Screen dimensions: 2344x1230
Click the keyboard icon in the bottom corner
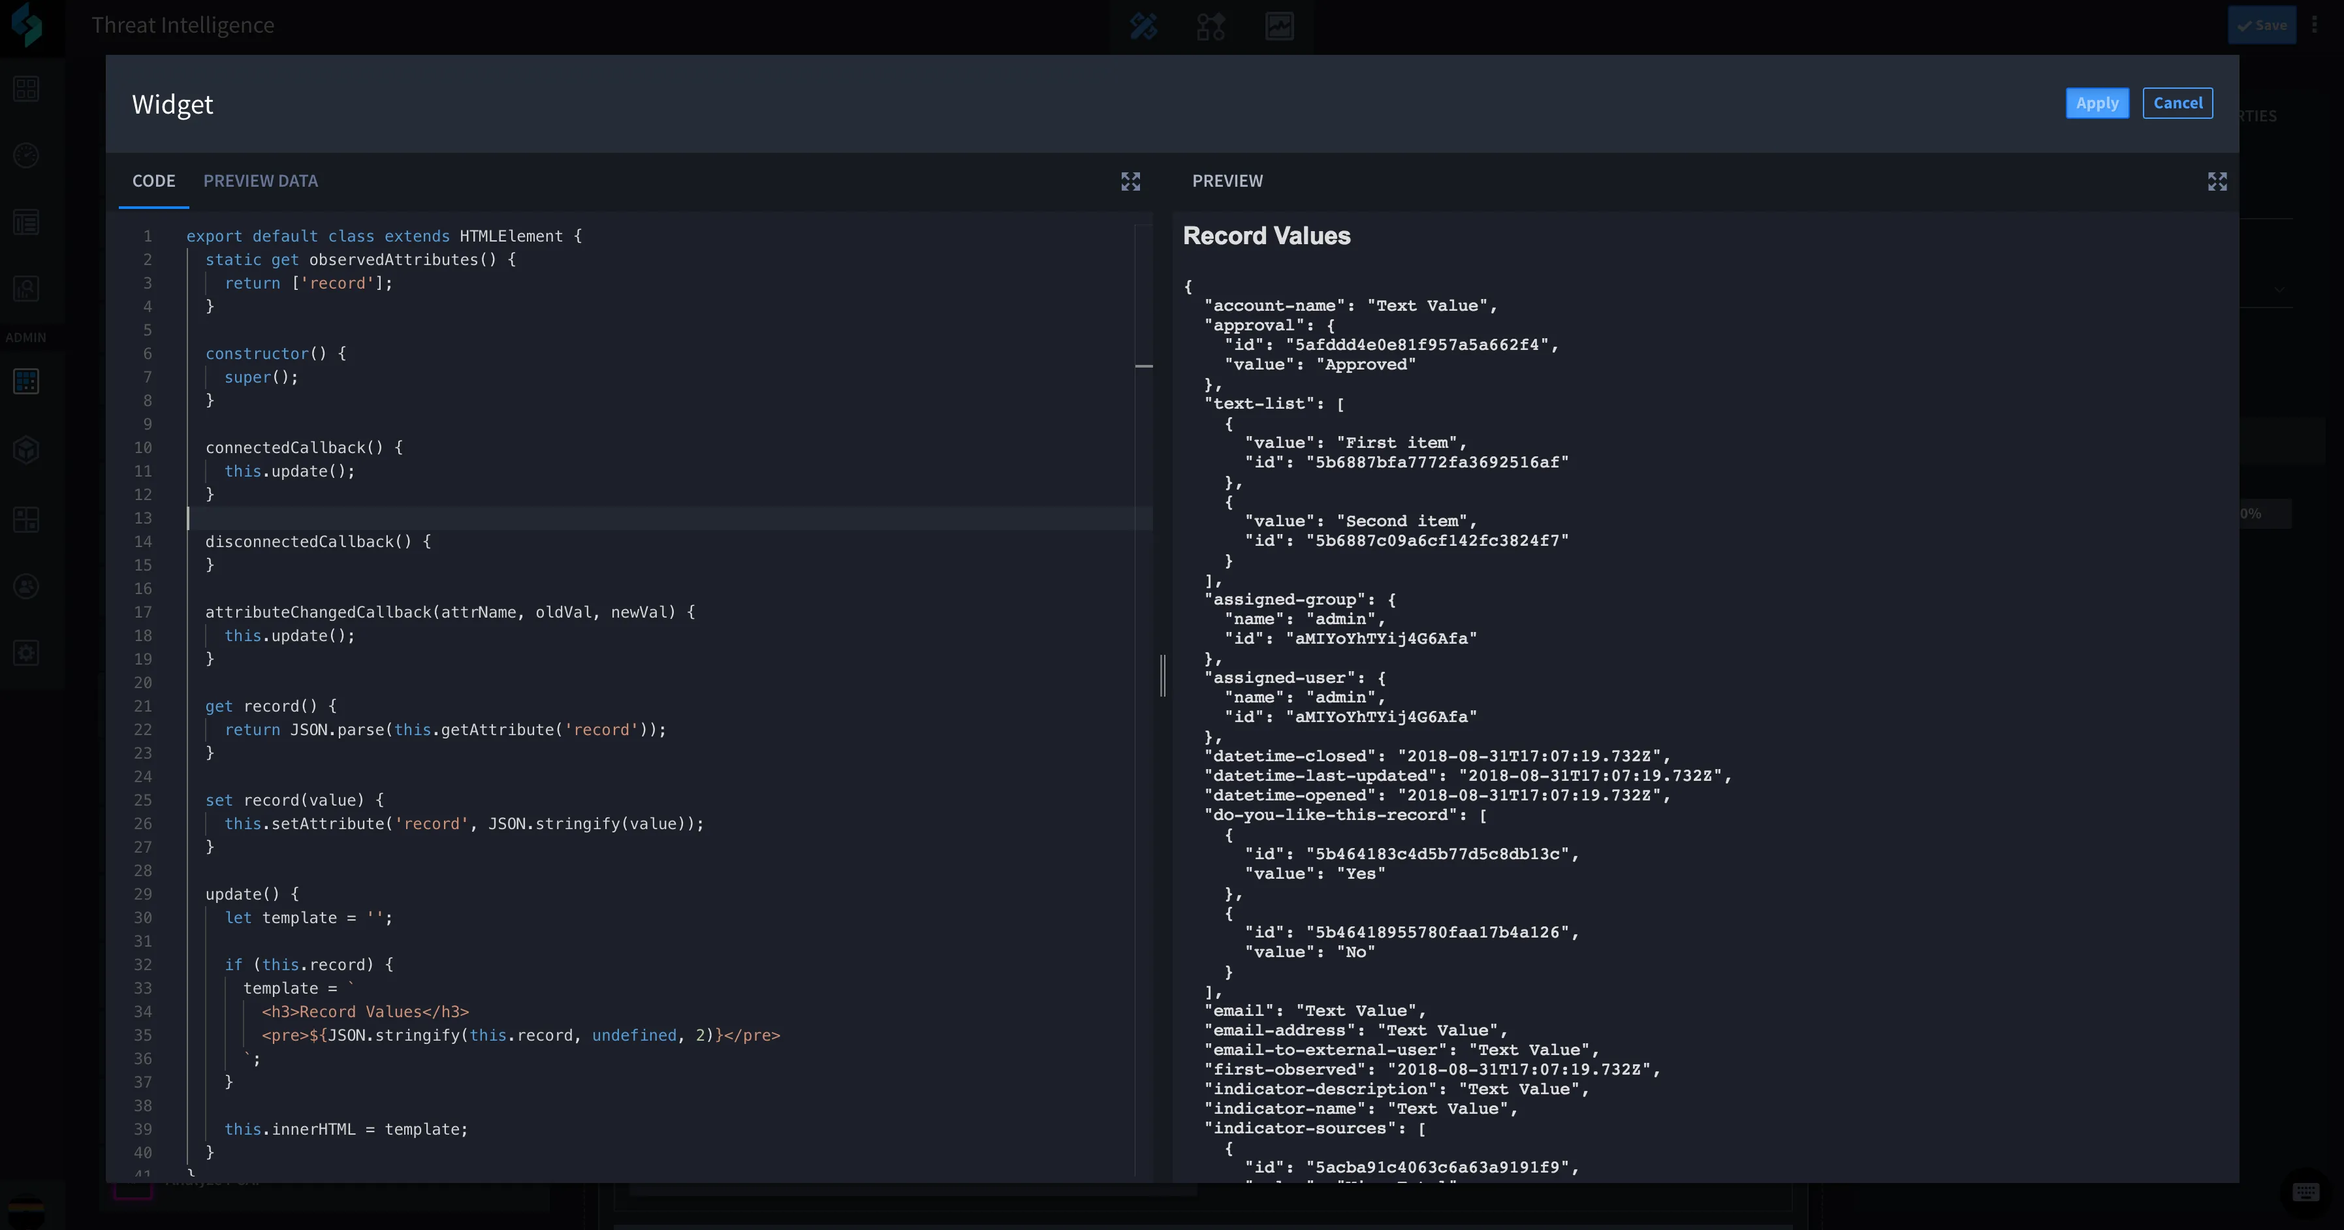[2305, 1191]
